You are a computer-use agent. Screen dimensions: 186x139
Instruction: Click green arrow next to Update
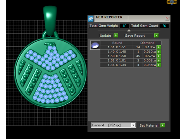click(x=116, y=36)
